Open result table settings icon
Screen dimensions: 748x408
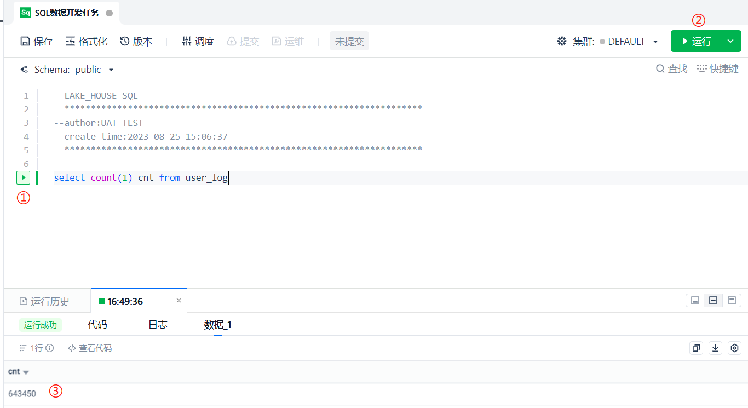coord(735,348)
